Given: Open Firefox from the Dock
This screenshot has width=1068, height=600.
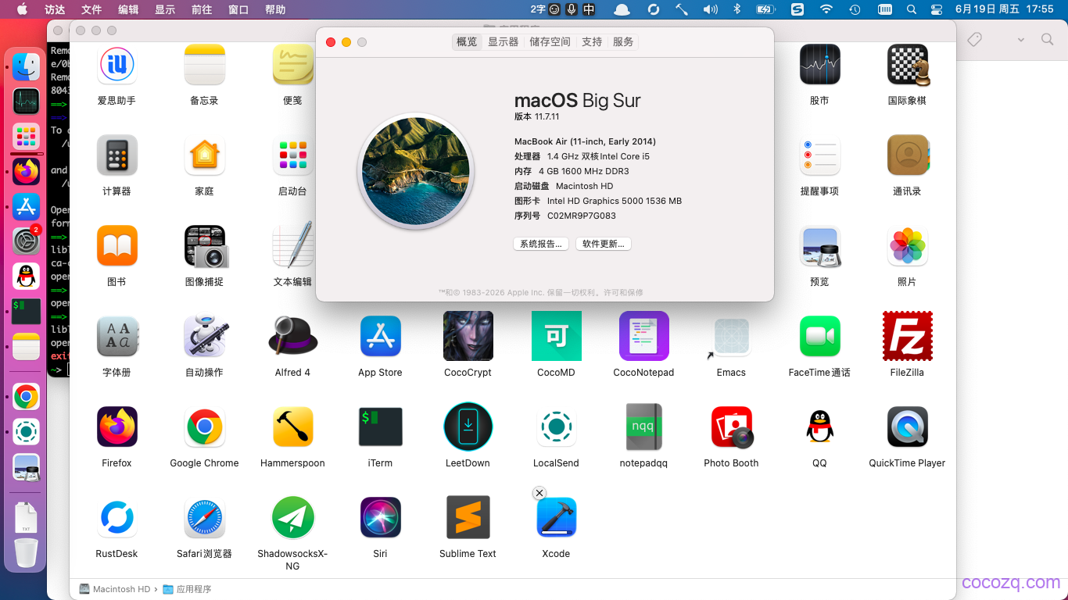Looking at the screenshot, I should [x=26, y=171].
